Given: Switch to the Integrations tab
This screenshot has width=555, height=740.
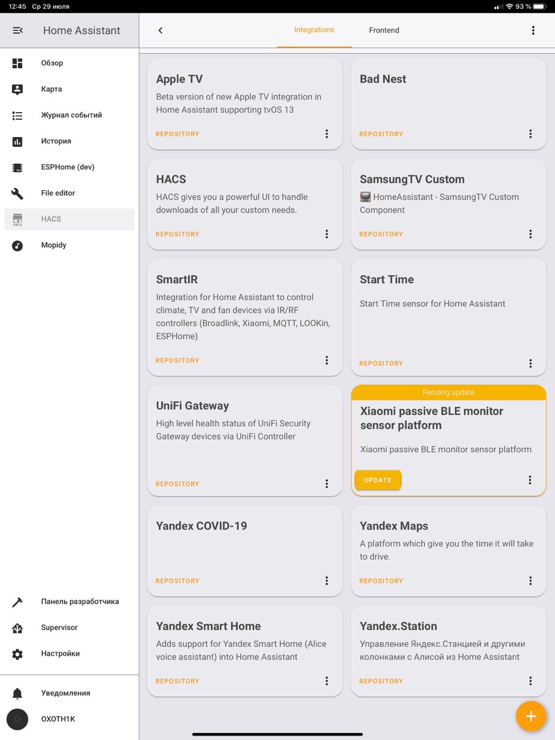Looking at the screenshot, I should pyautogui.click(x=314, y=30).
